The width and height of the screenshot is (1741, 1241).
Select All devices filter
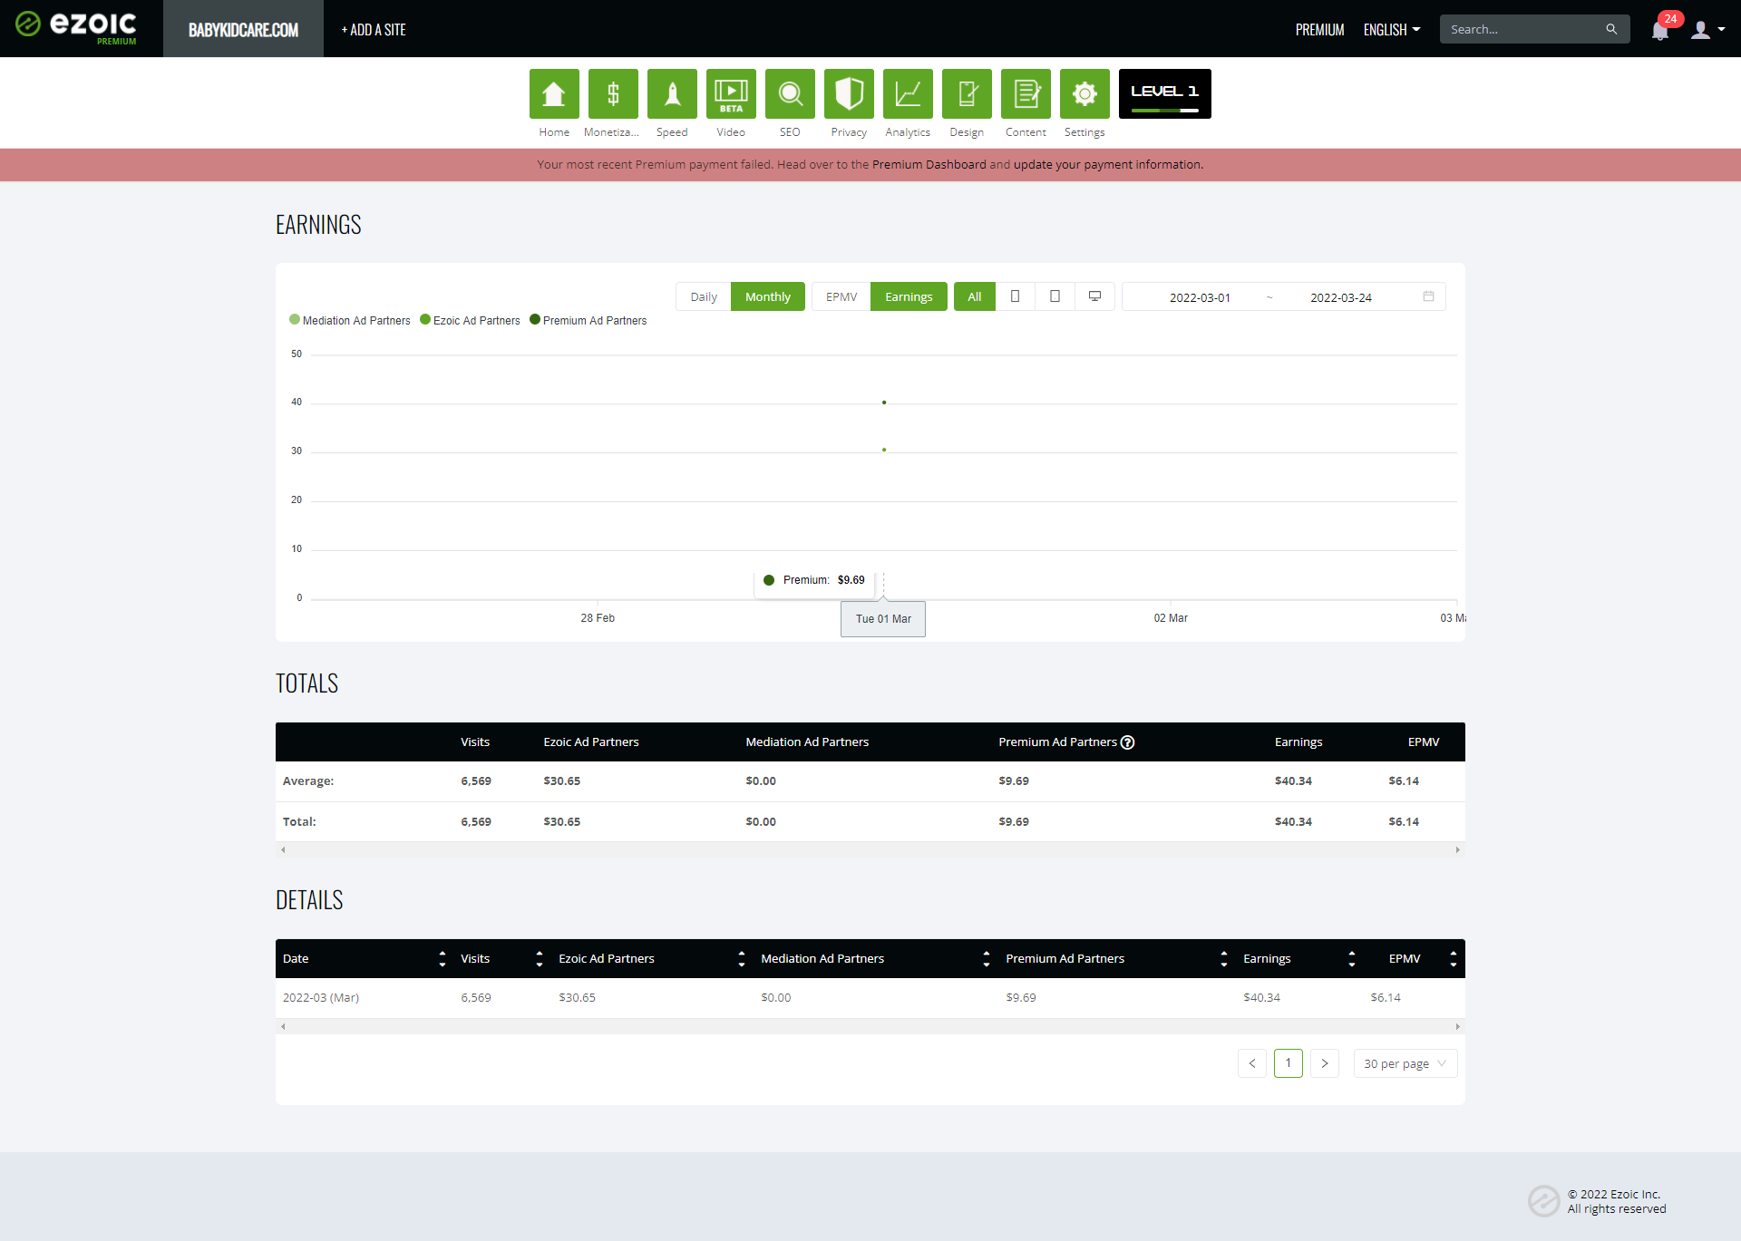click(x=975, y=296)
